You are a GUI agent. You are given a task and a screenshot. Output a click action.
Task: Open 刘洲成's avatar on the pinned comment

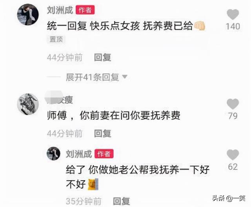coord(28,15)
